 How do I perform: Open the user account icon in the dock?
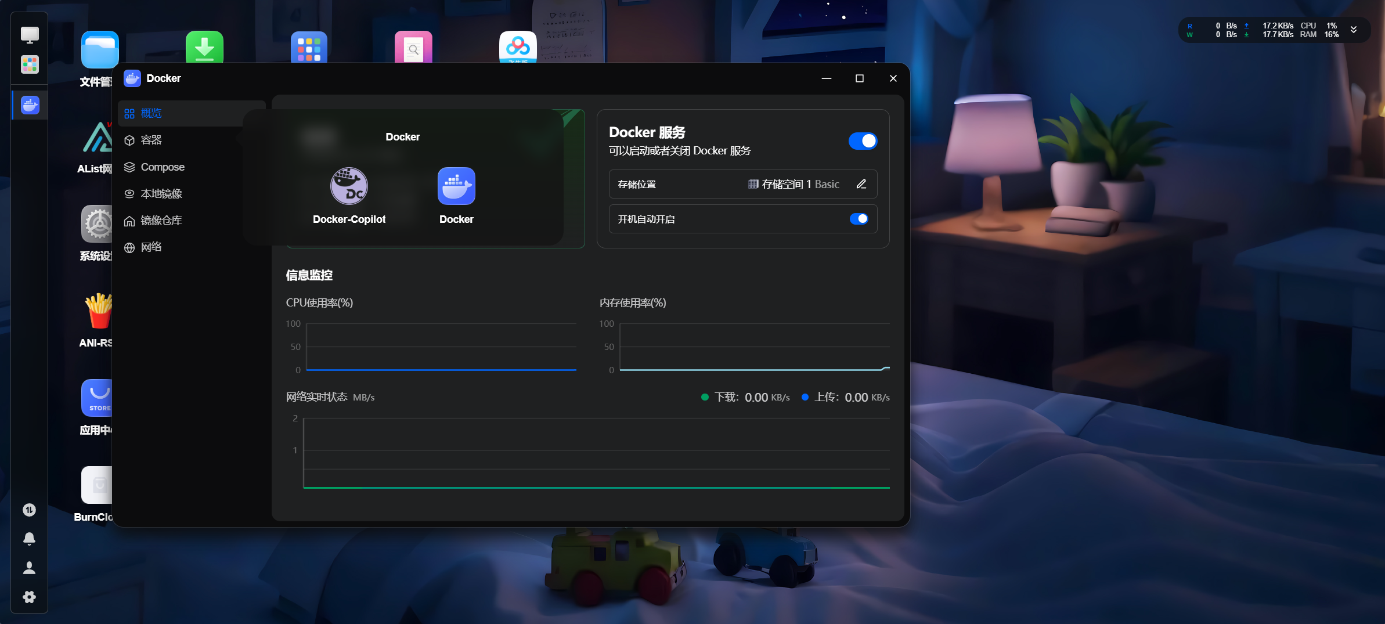point(29,568)
